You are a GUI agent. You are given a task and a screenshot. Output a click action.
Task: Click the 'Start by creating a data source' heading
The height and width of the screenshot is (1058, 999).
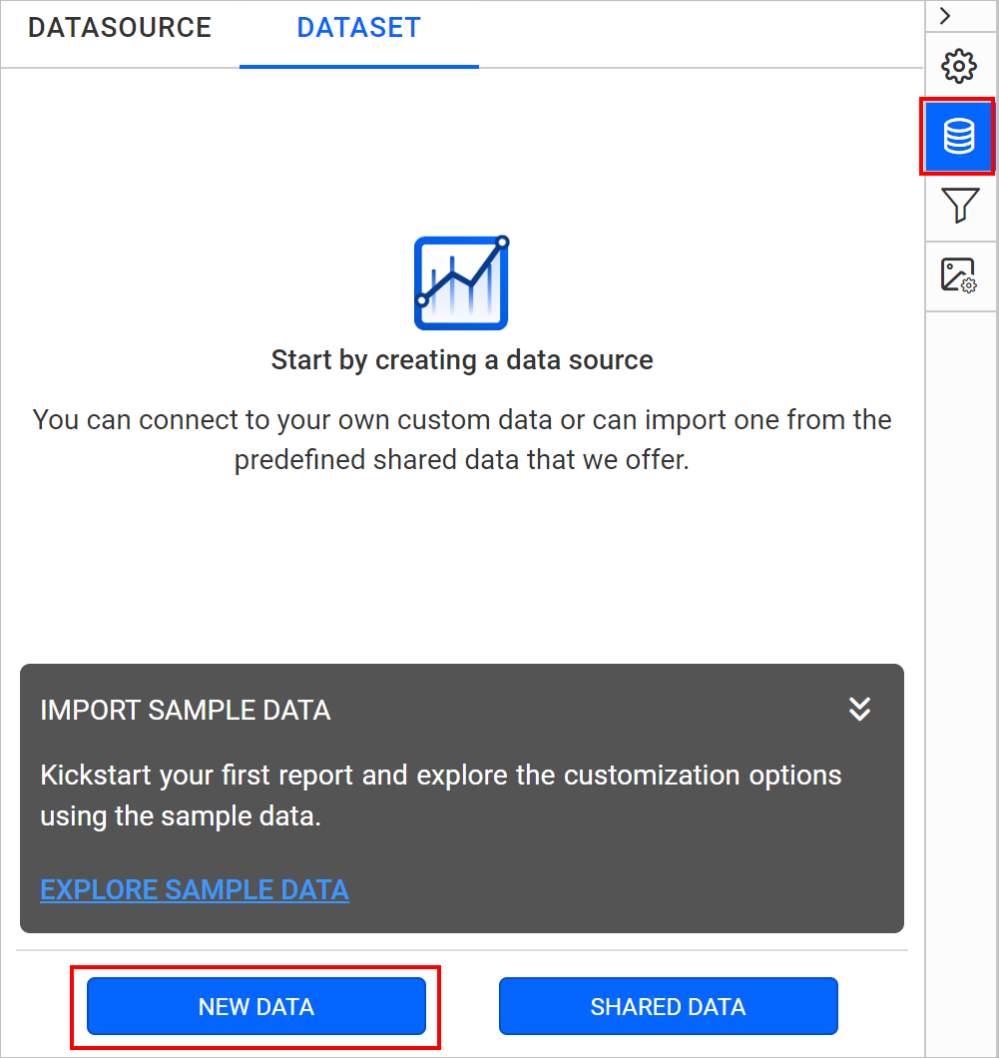point(461,359)
